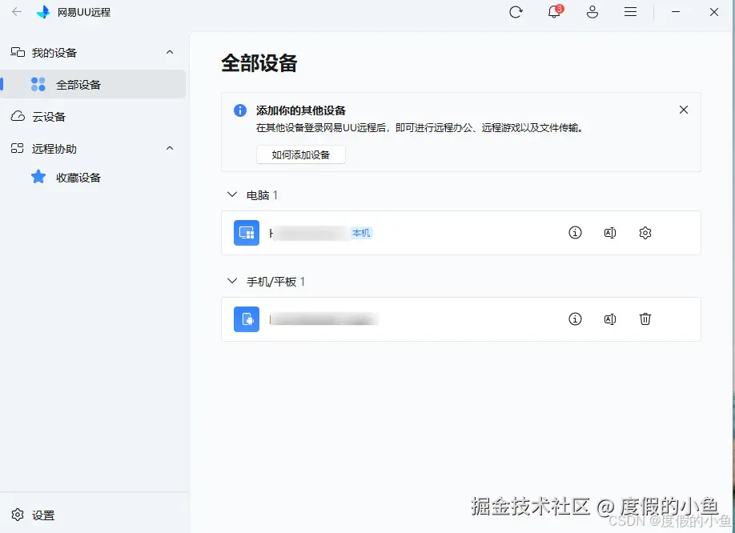Viewport: 735px width, 533px height.
Task: Delete the phone device via trash icon
Action: (x=645, y=319)
